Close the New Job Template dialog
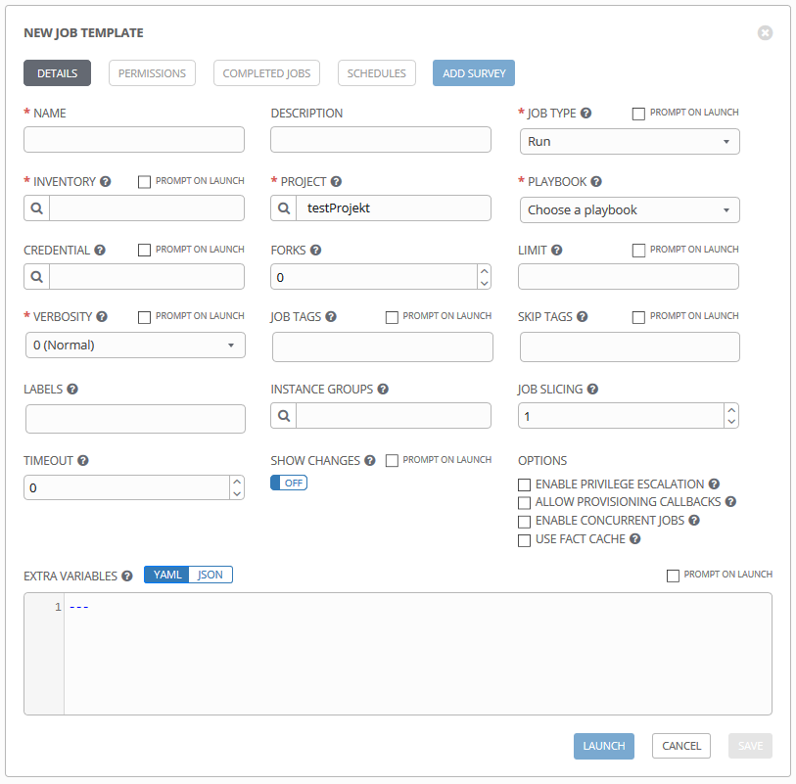 point(765,33)
